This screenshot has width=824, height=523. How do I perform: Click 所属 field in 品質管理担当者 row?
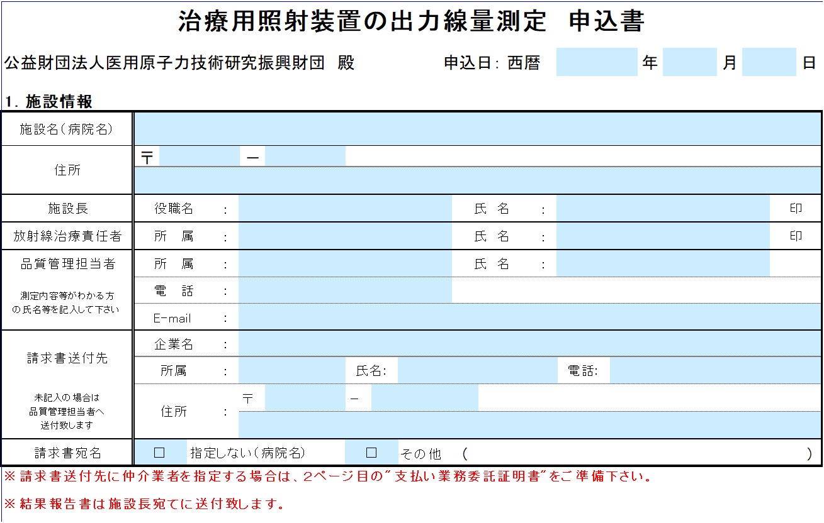pyautogui.click(x=345, y=264)
